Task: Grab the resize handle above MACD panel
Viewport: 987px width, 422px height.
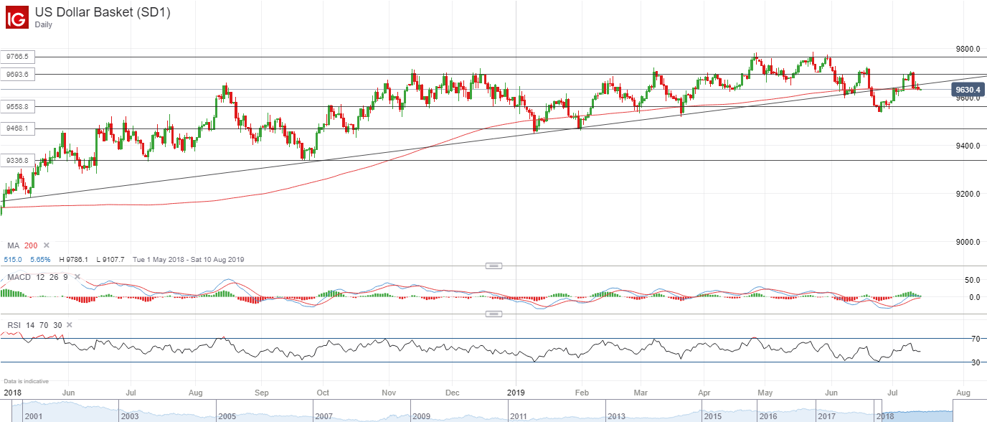Action: point(493,266)
